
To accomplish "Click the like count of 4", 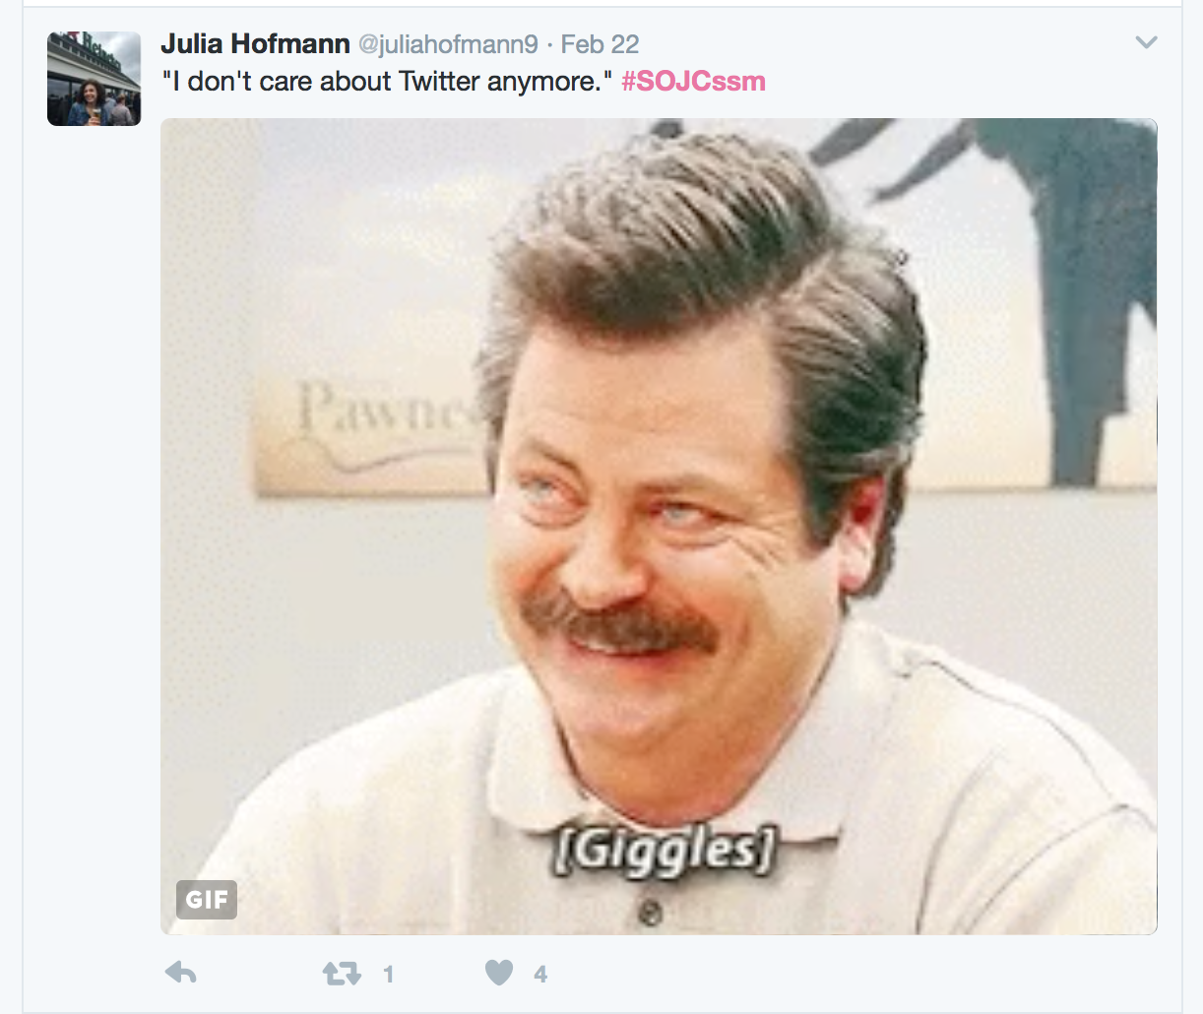I will coord(540,975).
